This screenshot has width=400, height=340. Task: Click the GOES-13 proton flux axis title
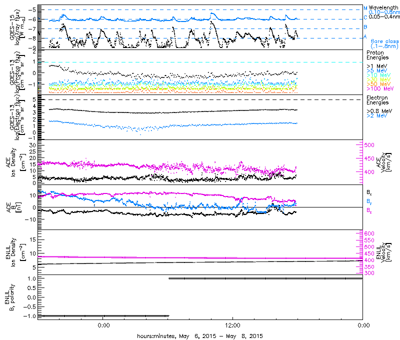(17, 72)
